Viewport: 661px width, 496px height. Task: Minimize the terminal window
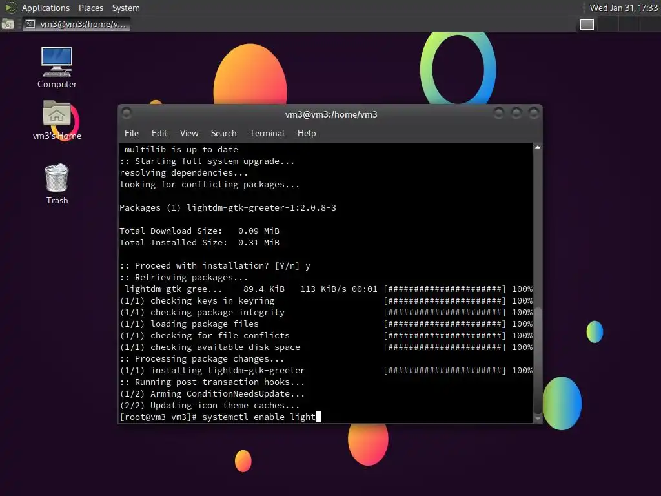click(499, 113)
